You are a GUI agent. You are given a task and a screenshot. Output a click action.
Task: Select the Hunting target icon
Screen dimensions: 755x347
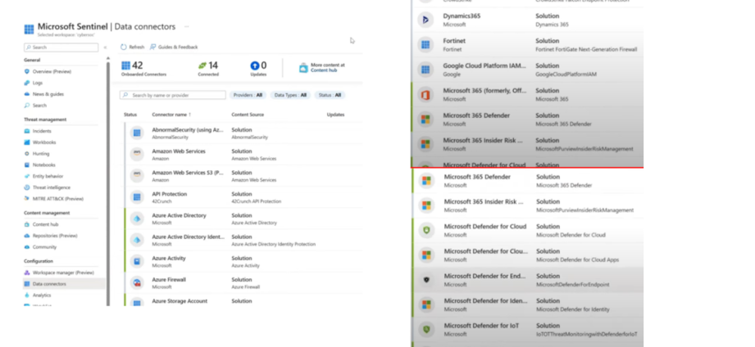(27, 154)
